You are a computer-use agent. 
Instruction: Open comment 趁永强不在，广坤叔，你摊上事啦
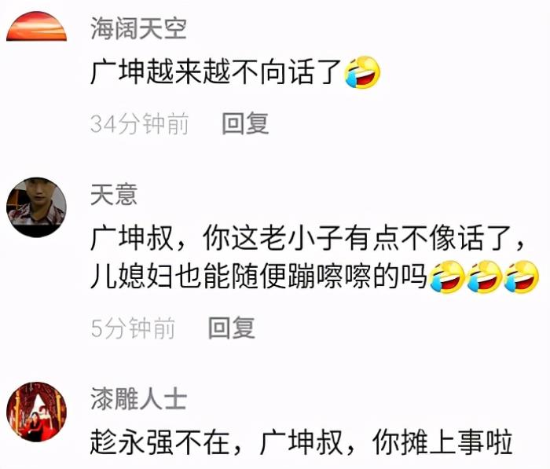301,442
